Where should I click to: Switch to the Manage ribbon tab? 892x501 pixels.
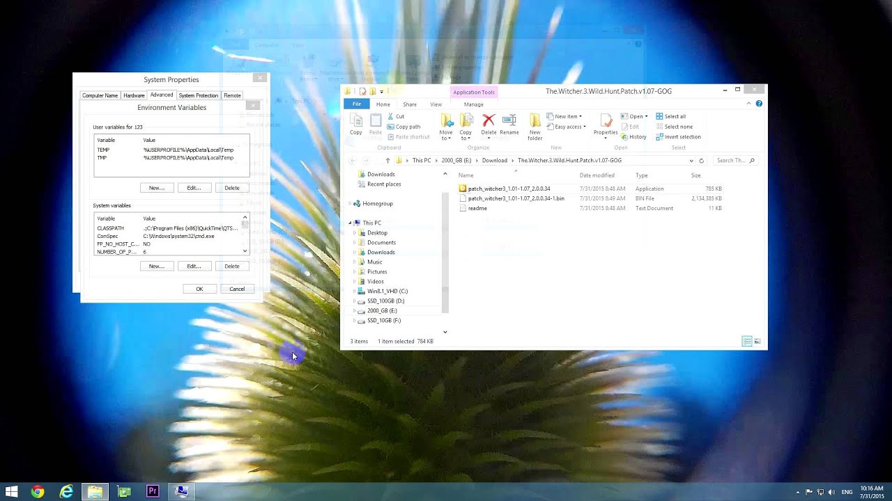point(474,104)
